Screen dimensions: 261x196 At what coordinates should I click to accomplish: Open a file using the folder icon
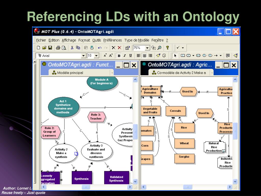pos(44,48)
